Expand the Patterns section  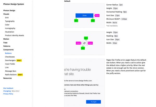pos(7,46)
